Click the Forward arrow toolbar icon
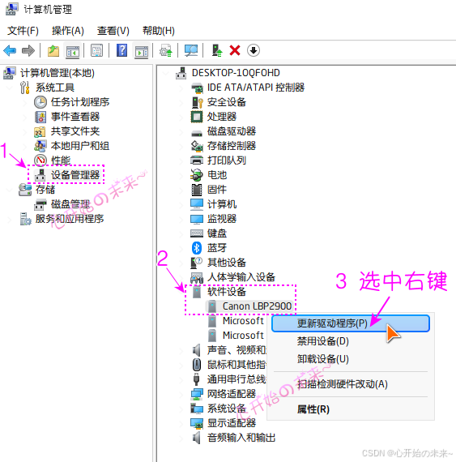Viewport: 456px width, 462px height. click(28, 50)
